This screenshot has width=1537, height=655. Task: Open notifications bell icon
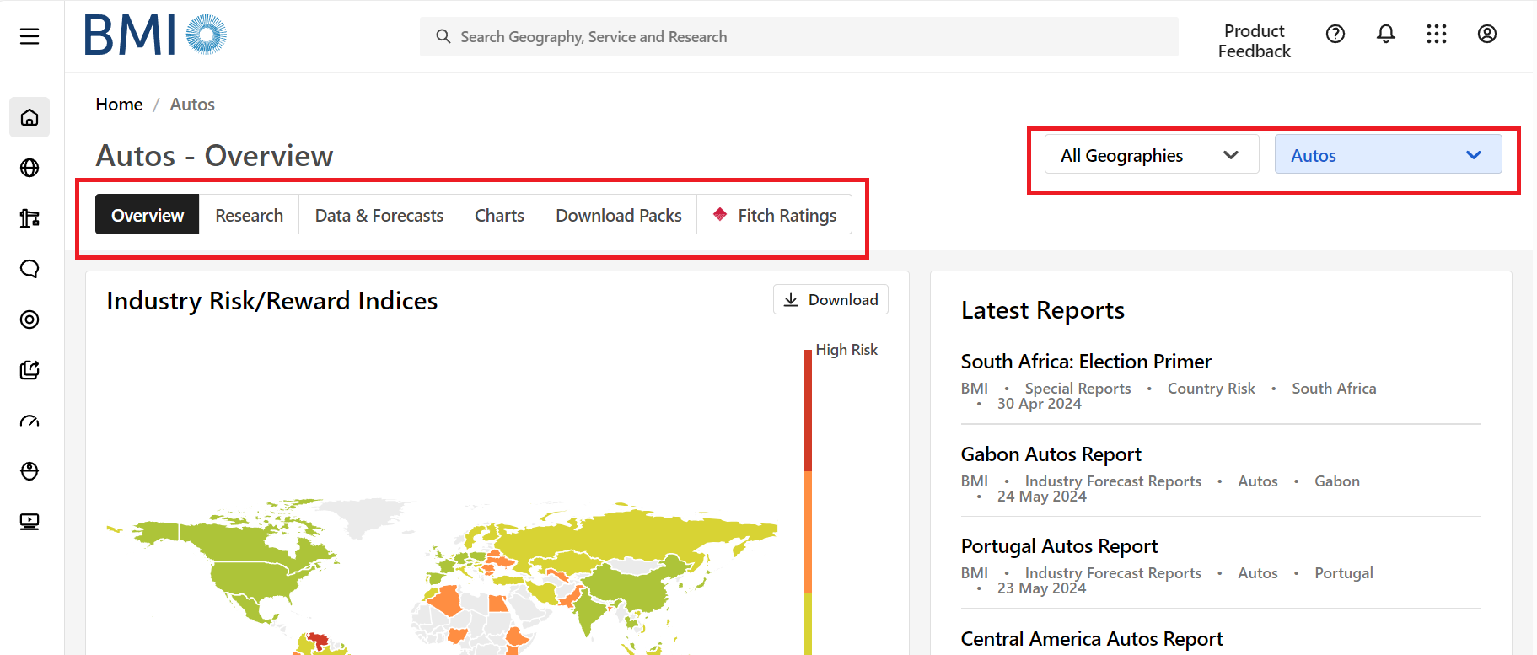tap(1386, 34)
